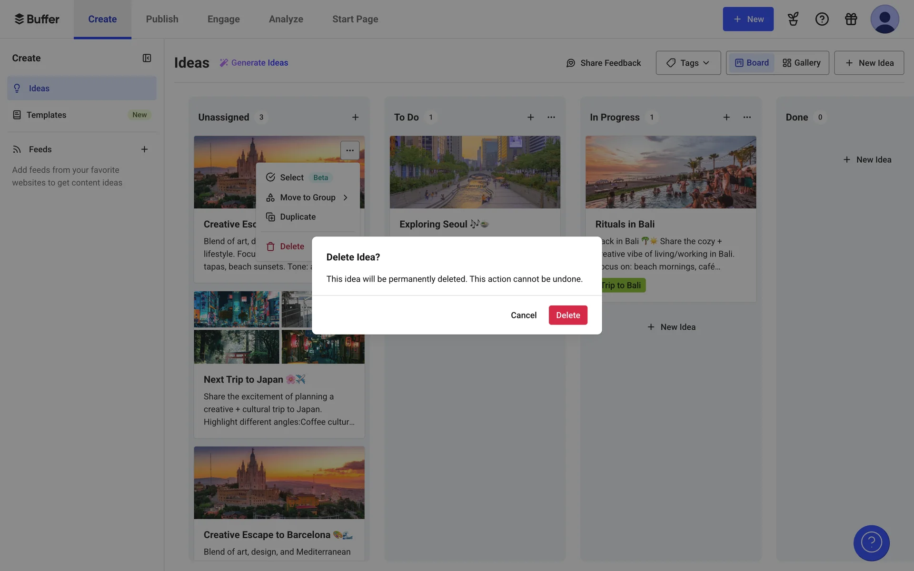Image resolution: width=914 pixels, height=571 pixels.
Task: Expand the Tags dropdown
Action: point(688,63)
